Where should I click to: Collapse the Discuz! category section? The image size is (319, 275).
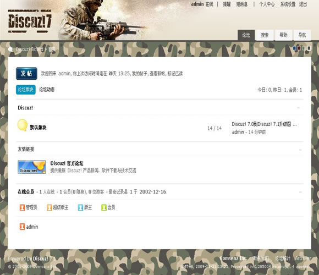click(299, 108)
